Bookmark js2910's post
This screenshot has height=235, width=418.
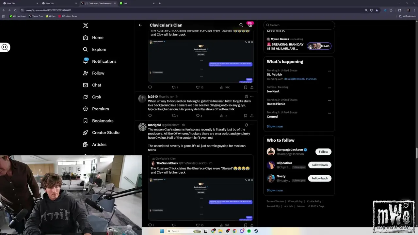pos(246,116)
